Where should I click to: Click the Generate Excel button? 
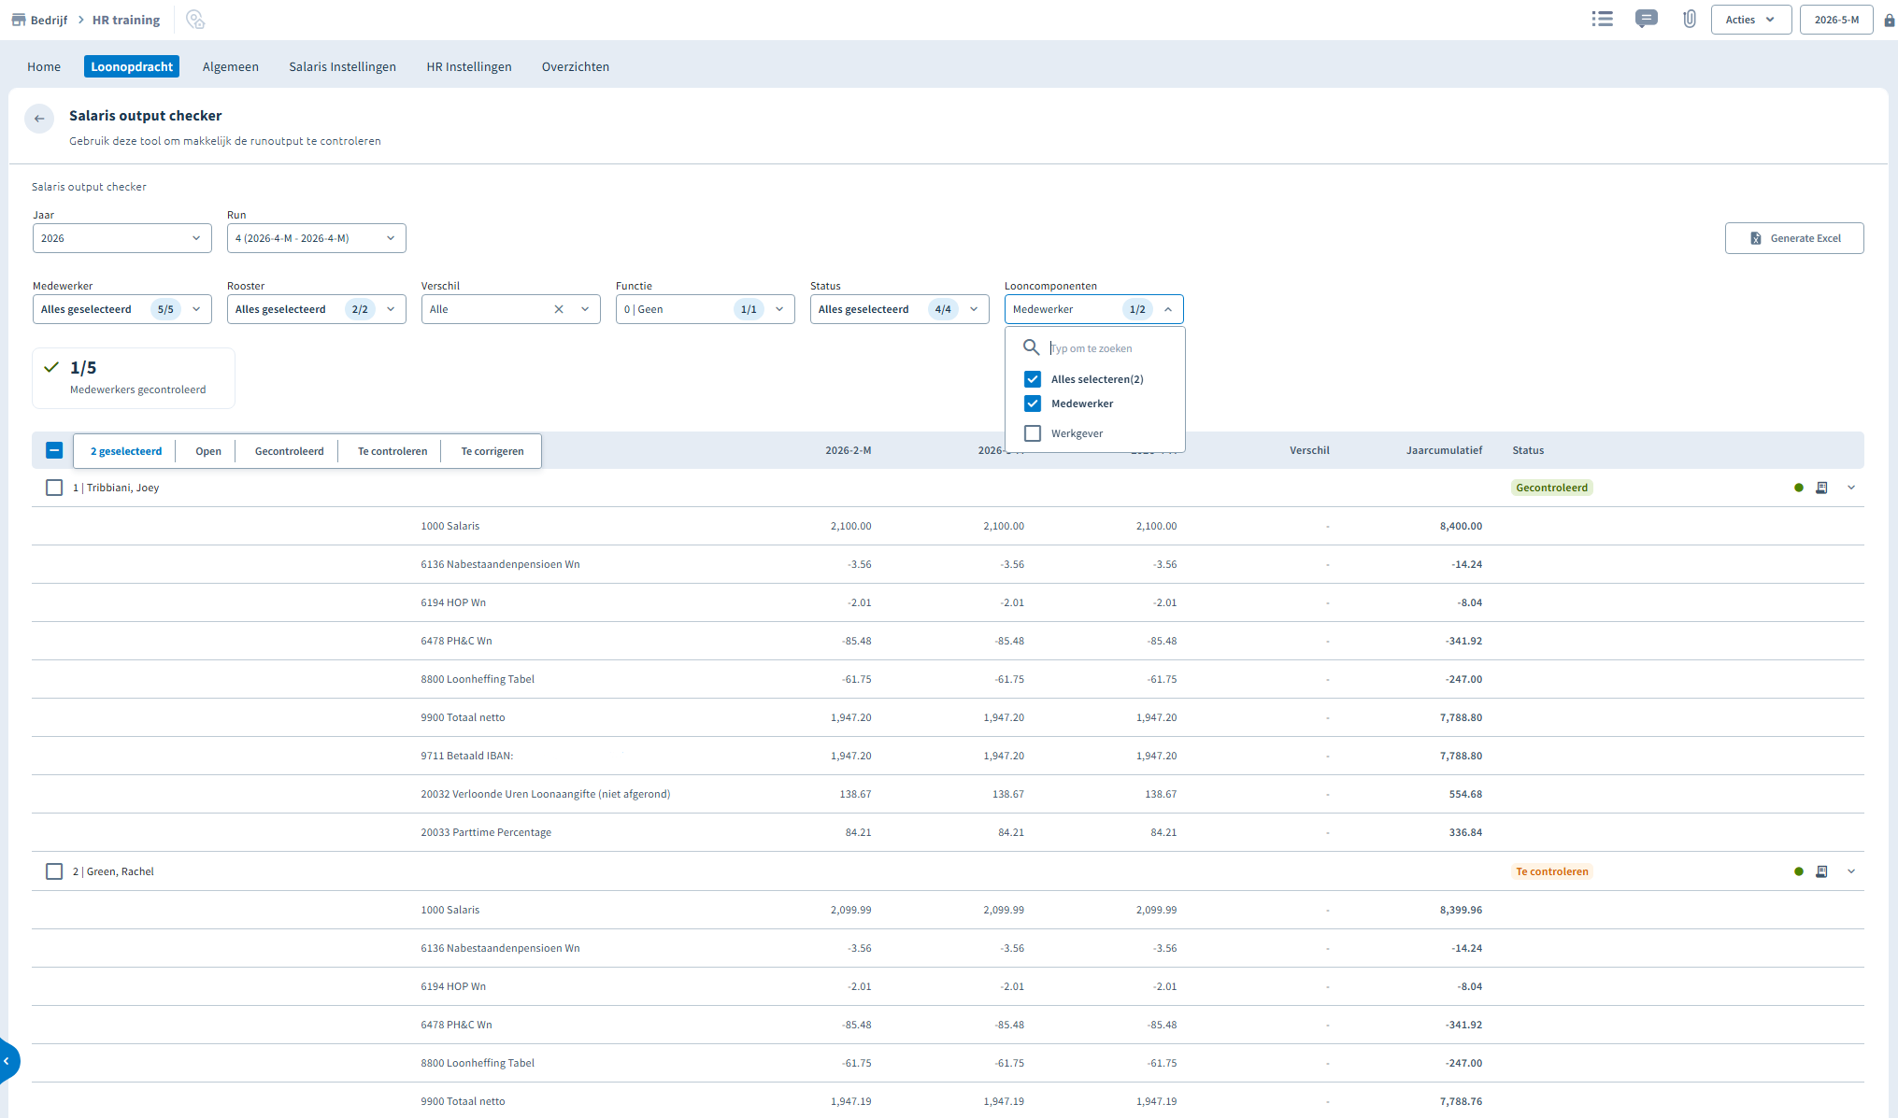[x=1794, y=238]
